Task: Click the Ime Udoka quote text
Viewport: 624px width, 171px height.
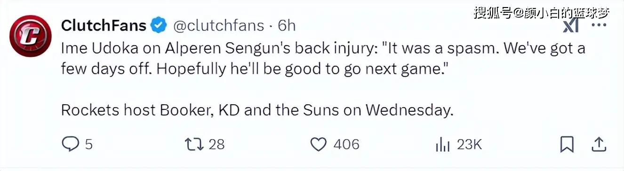Action: [323, 58]
